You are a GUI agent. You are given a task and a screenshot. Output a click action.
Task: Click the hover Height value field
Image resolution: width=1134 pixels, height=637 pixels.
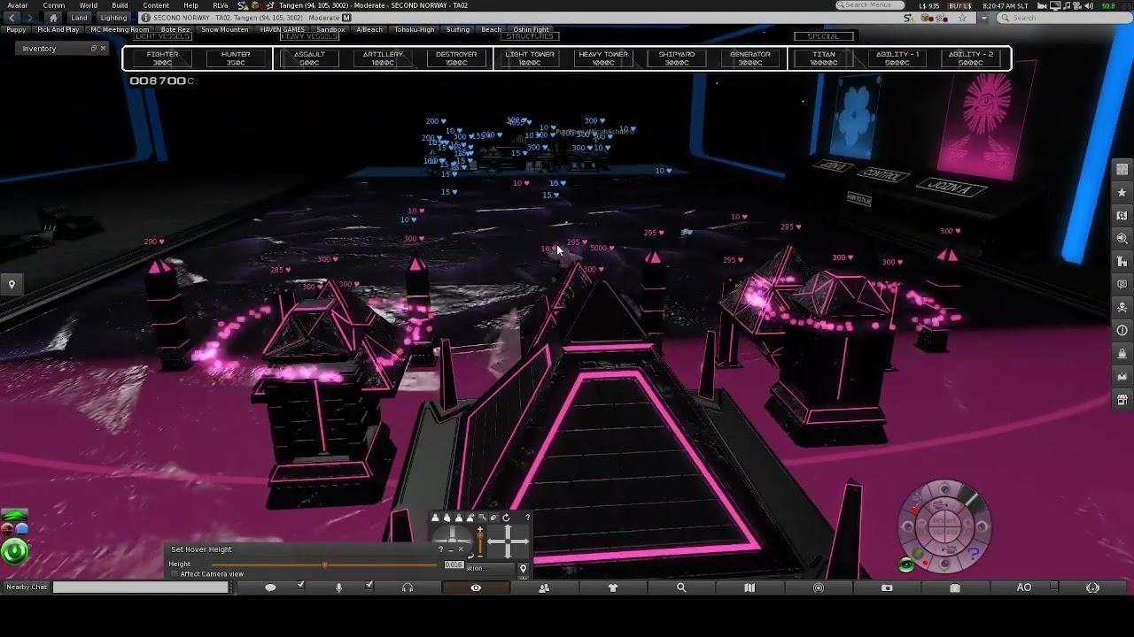point(454,564)
